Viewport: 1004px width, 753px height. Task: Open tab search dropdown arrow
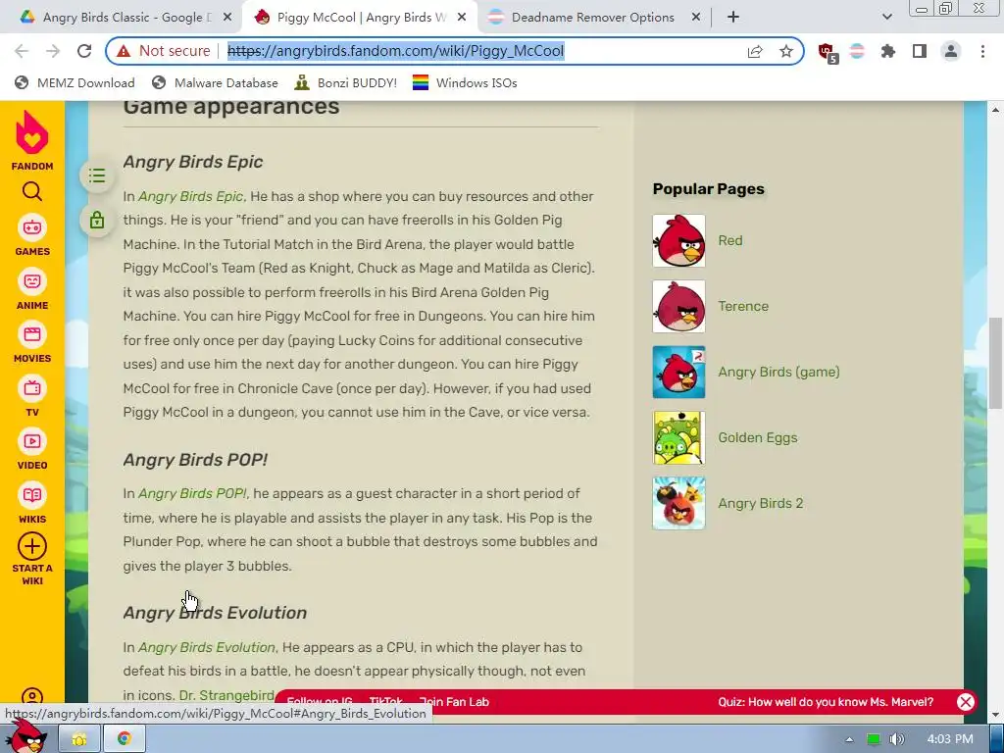coord(886,18)
